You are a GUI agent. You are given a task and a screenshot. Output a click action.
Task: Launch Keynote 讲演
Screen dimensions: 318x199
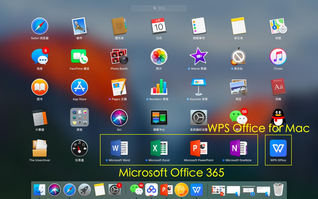pos(199,87)
